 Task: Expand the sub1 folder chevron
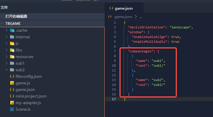(7, 63)
